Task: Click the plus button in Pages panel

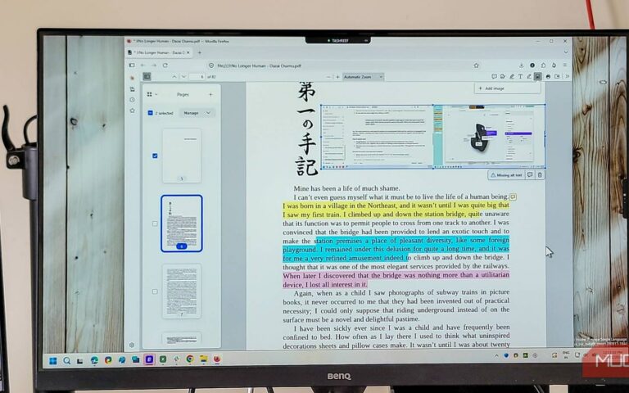Action: (210, 95)
